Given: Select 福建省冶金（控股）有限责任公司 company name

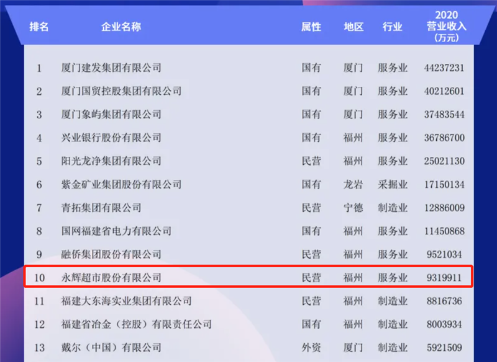Looking at the screenshot, I should (137, 324).
